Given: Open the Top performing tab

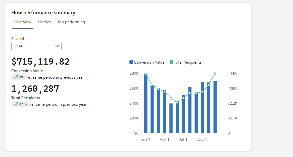Looking at the screenshot, I should (71, 22).
